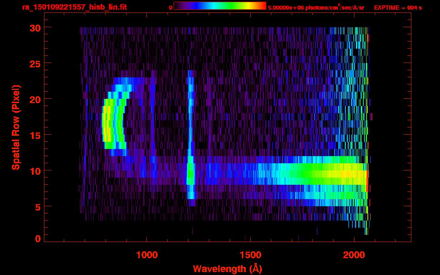Click the filename ra_150109221557_hisb_lin.fit title
The height and width of the screenshot is (275, 440).
[x=74, y=7]
